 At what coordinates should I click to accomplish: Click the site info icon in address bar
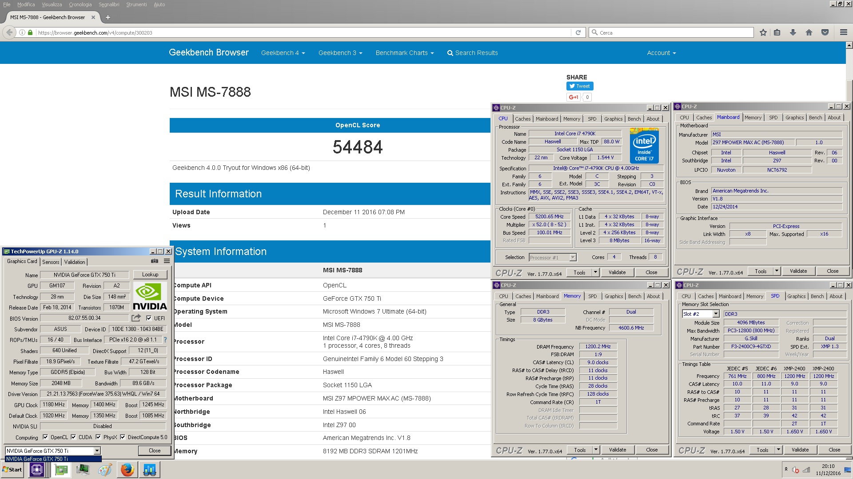click(x=22, y=32)
